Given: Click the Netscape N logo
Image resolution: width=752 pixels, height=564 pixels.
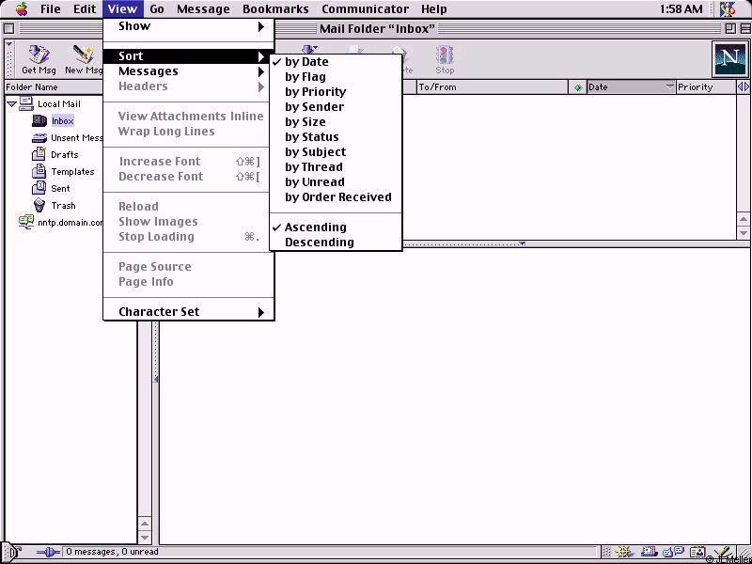Looking at the screenshot, I should (x=729, y=59).
